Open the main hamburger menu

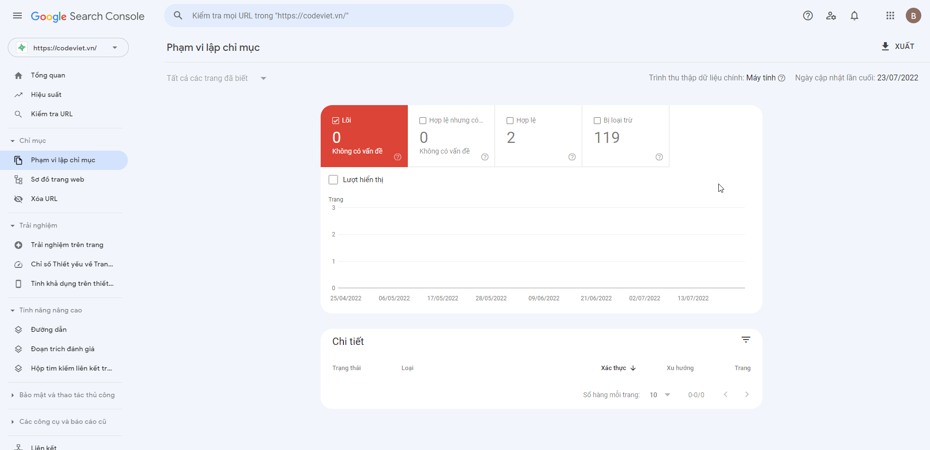point(17,16)
